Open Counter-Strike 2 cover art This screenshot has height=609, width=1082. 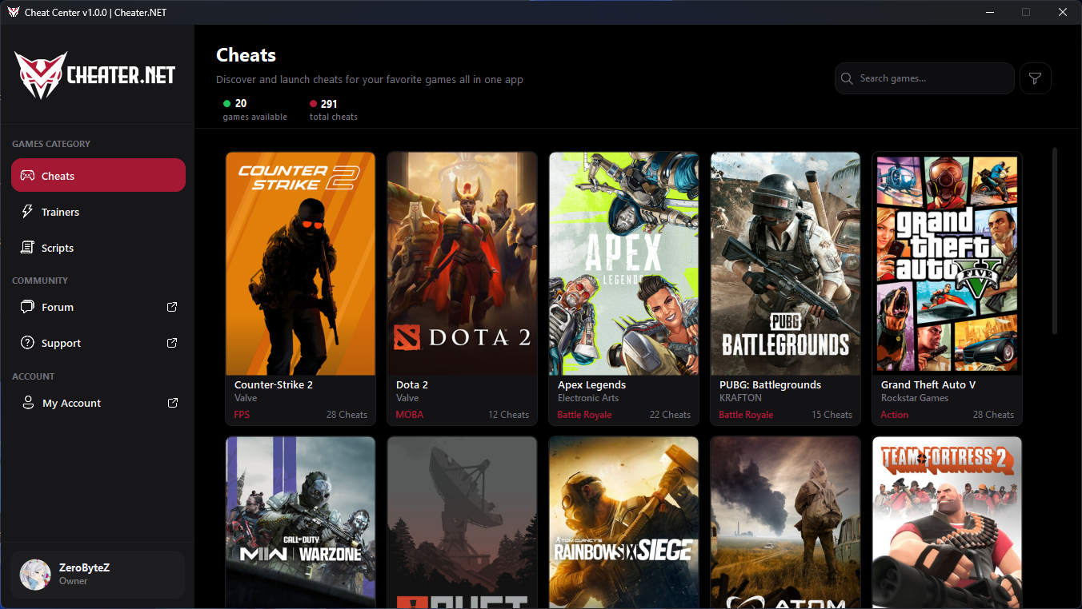(300, 264)
